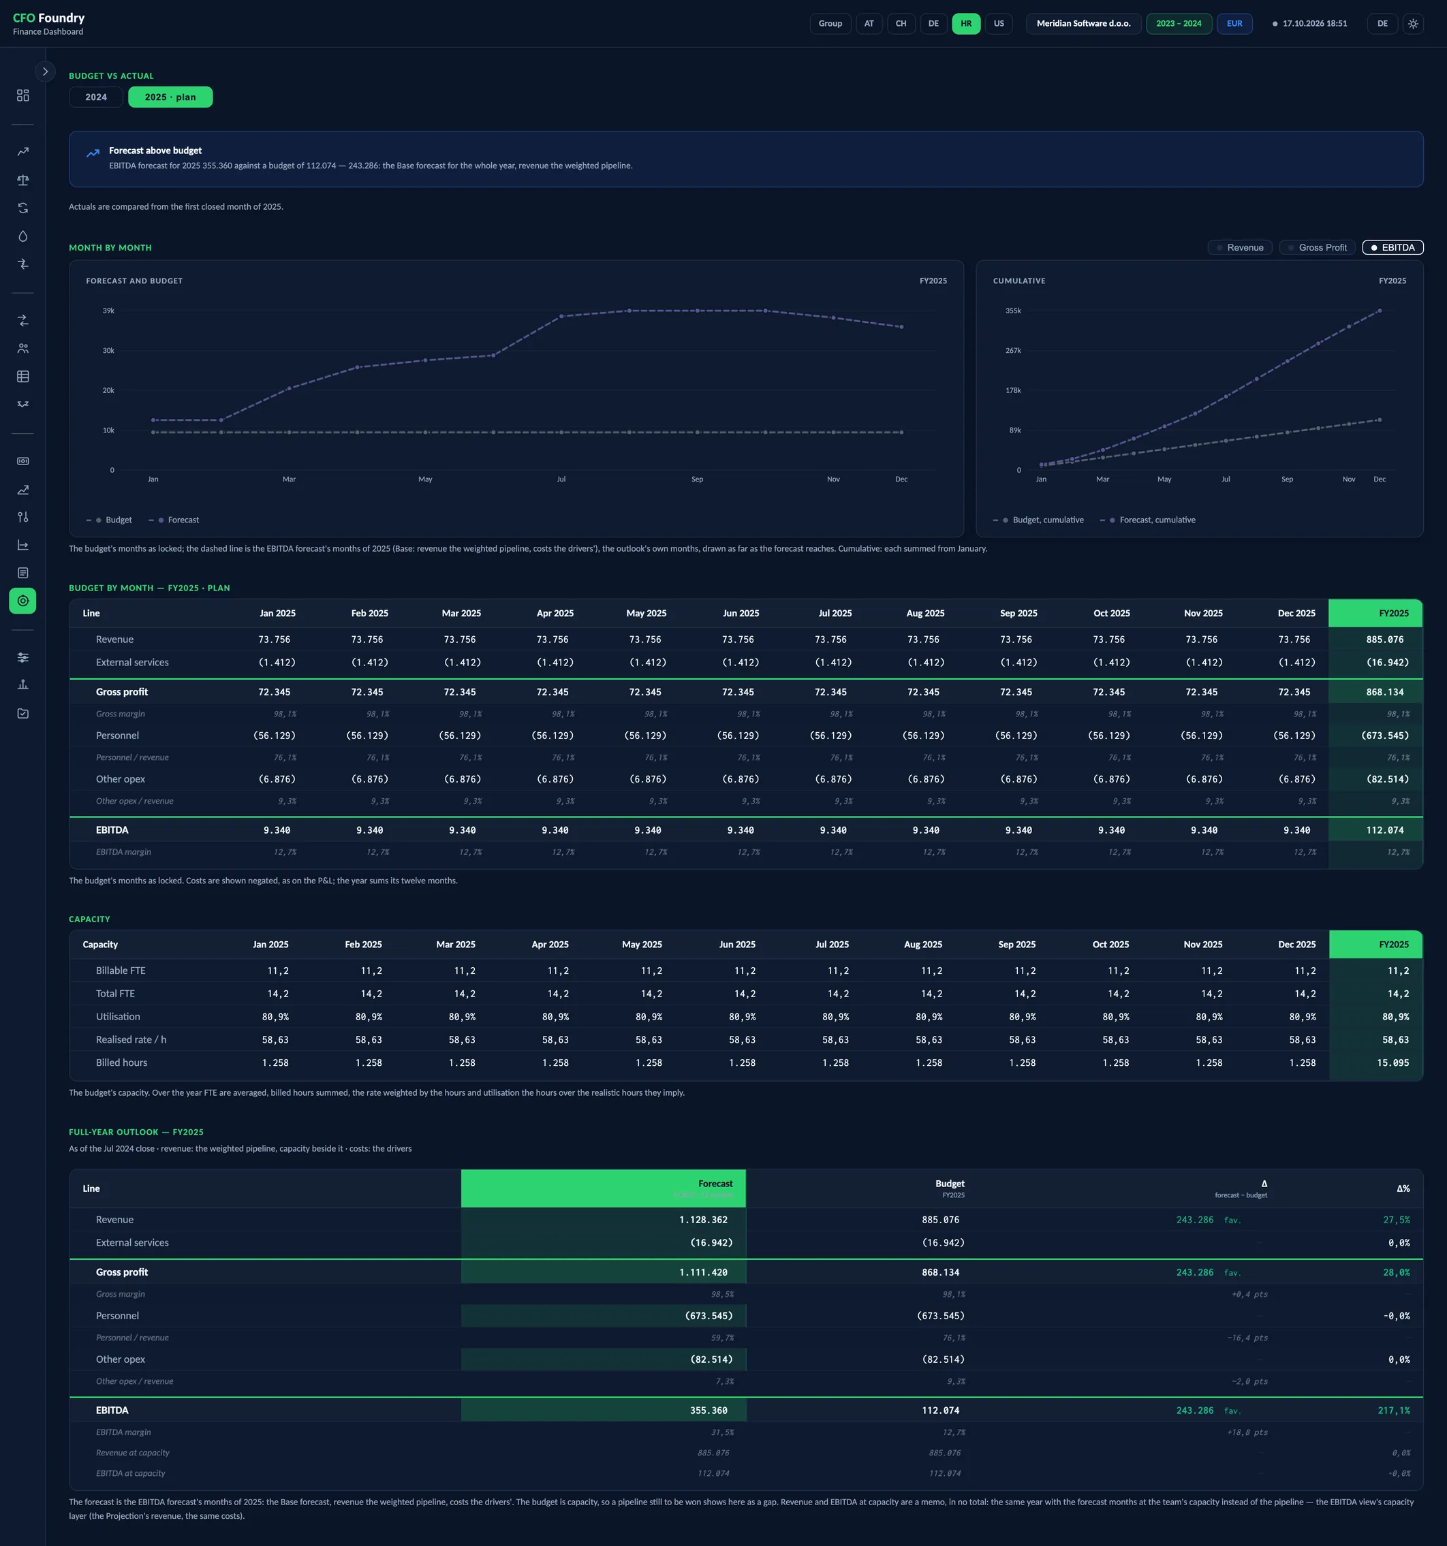Toggle light theme with sun icon

coord(1413,23)
